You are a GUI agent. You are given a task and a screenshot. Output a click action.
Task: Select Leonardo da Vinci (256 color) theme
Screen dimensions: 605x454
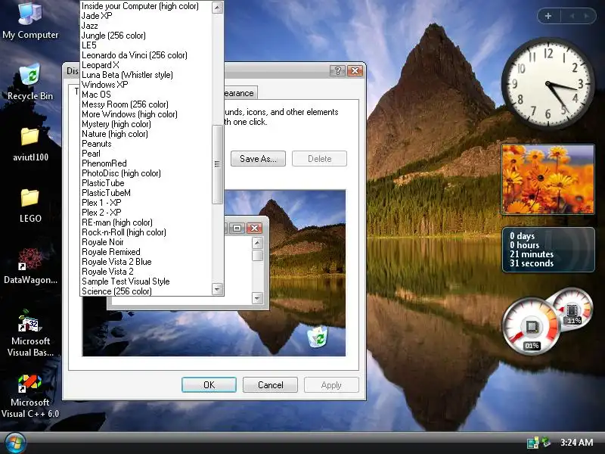pyautogui.click(x=146, y=55)
